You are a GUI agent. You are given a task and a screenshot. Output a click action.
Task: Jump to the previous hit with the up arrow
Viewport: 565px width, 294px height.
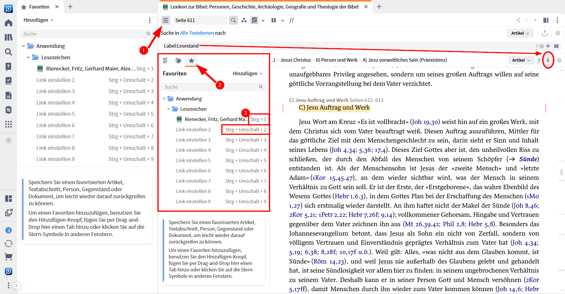(539, 60)
